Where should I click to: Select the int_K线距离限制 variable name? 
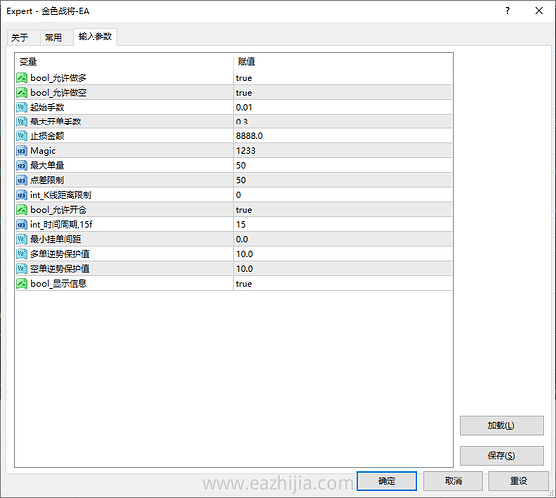pyautogui.click(x=61, y=195)
